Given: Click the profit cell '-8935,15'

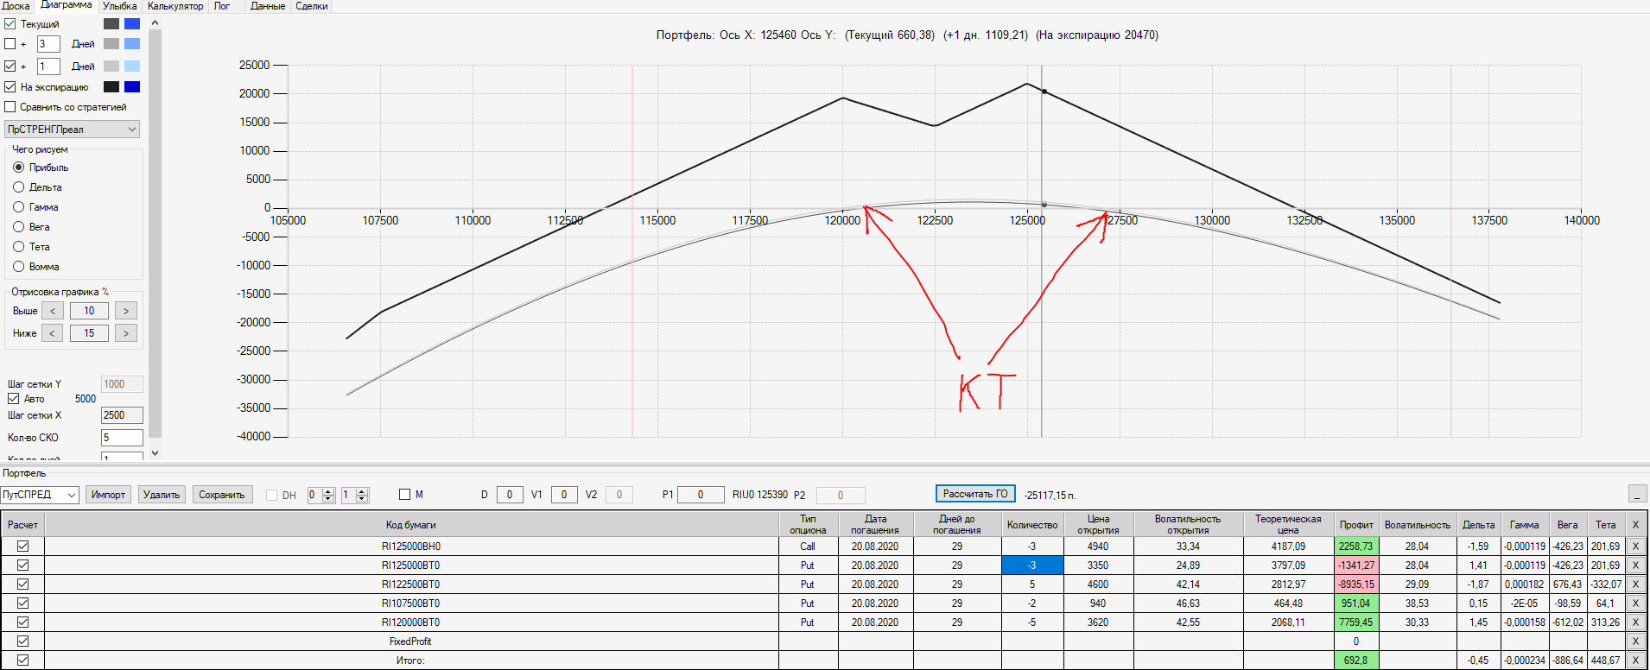Looking at the screenshot, I should 1356,584.
